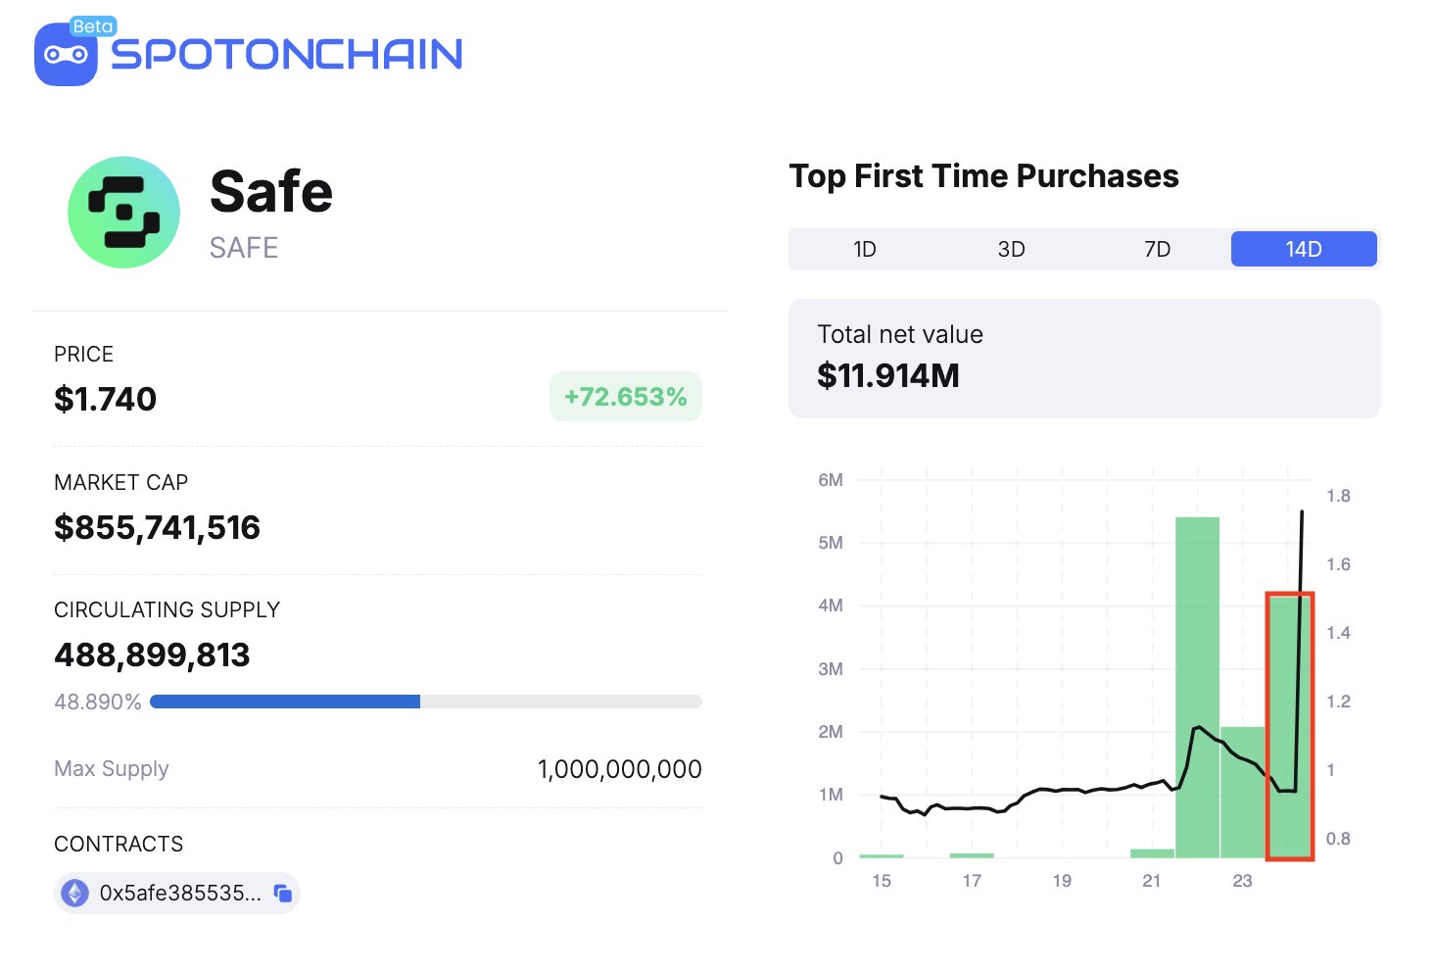Screen dimensions: 1434x970
Task: Click the MARKET CAP label
Action: (120, 482)
